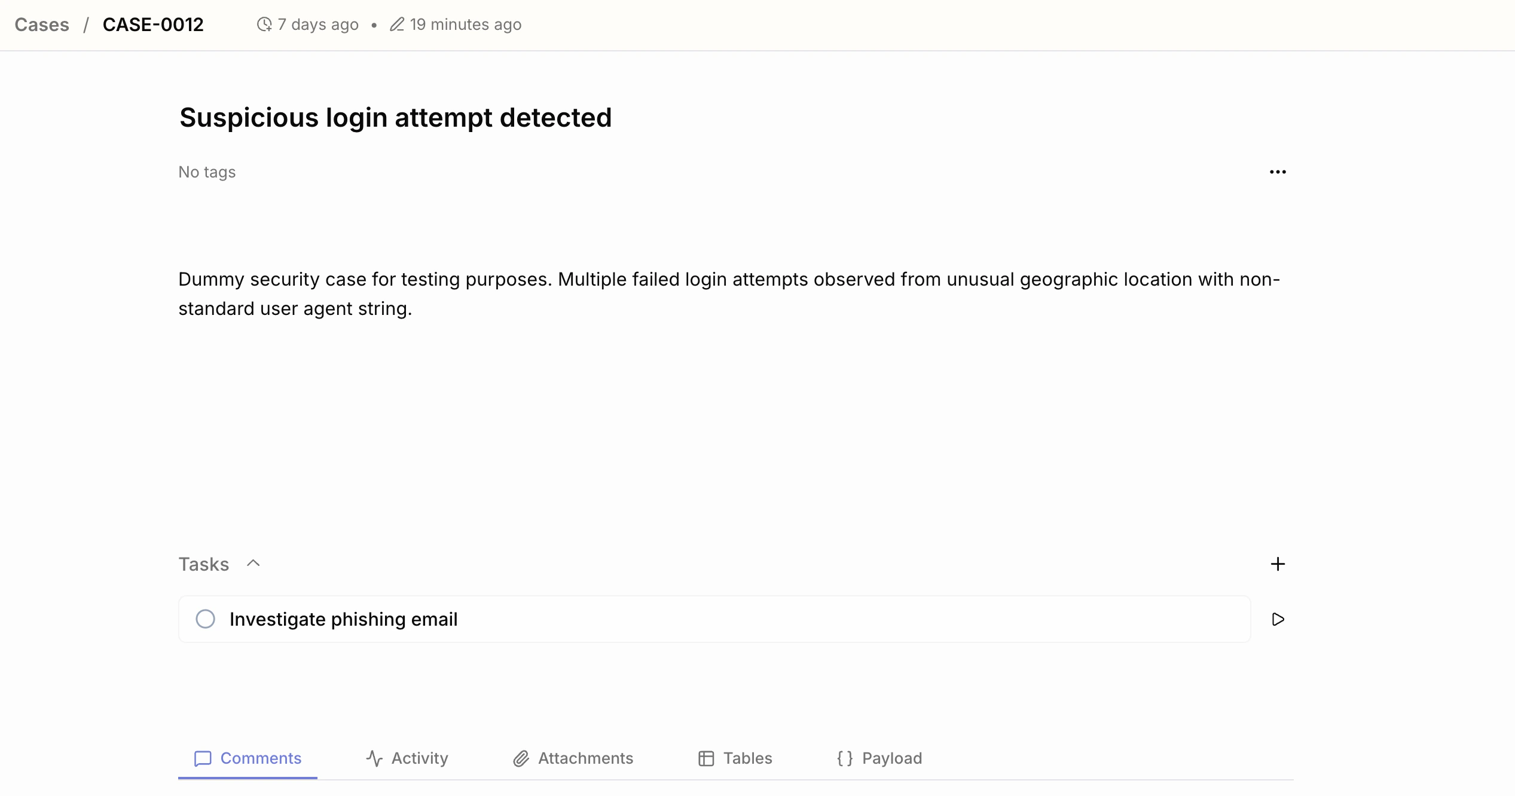
Task: Click the waveform icon on Activity tab
Action: click(373, 758)
